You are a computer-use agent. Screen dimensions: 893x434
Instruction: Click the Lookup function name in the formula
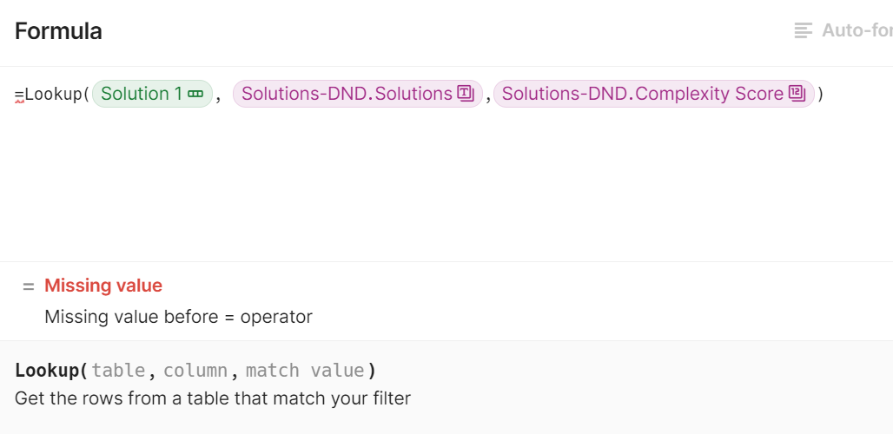click(x=53, y=95)
